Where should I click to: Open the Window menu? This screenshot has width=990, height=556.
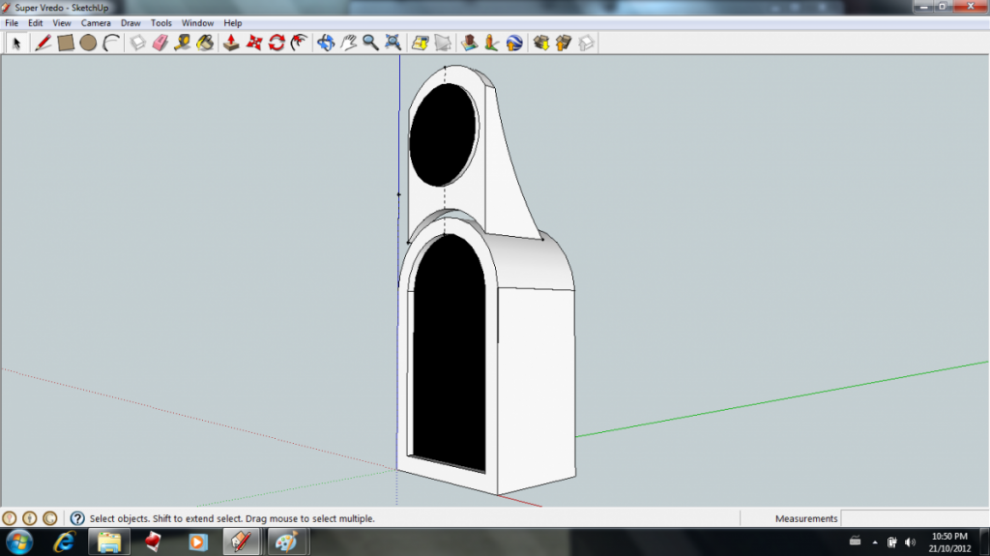[197, 23]
